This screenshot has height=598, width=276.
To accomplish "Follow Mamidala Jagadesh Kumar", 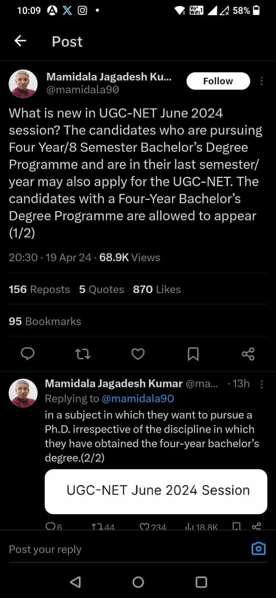I will [x=218, y=81].
